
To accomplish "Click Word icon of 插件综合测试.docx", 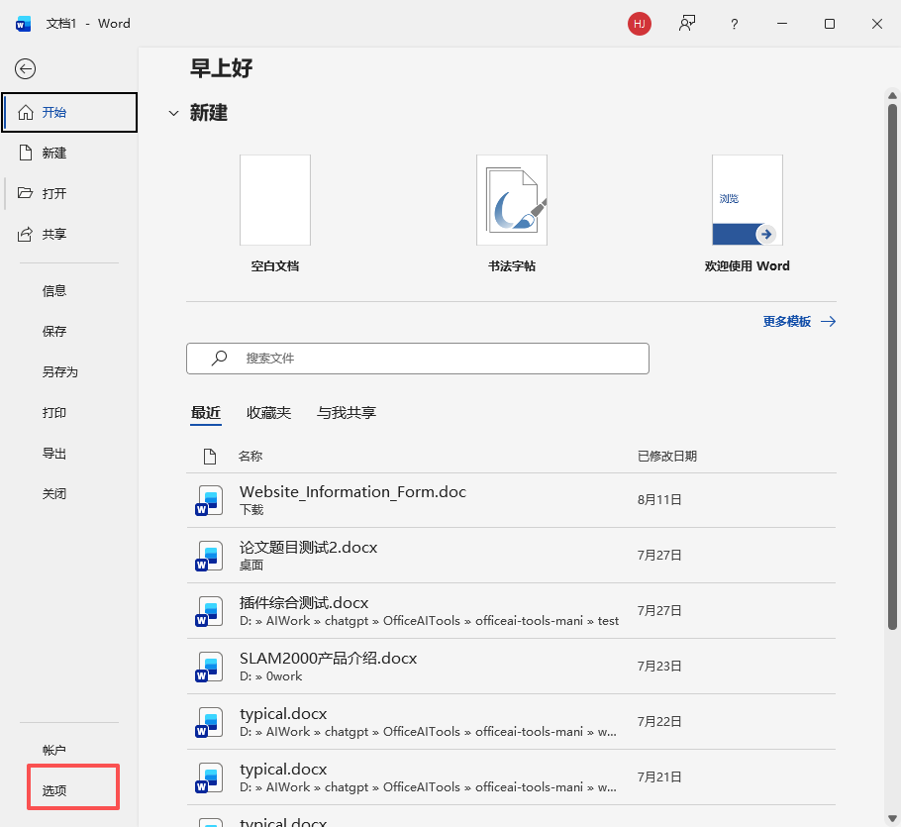I will (x=209, y=611).
